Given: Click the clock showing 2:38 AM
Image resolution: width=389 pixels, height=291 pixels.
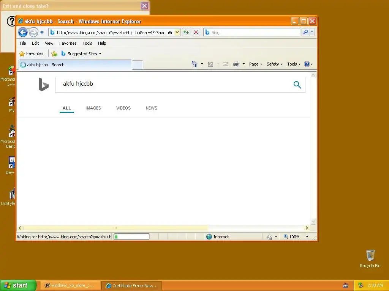Looking at the screenshot, I should click(375, 285).
